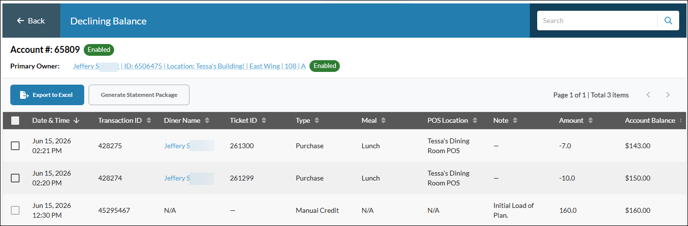
Task: Sort by Ticket ID column
Action: 248,120
